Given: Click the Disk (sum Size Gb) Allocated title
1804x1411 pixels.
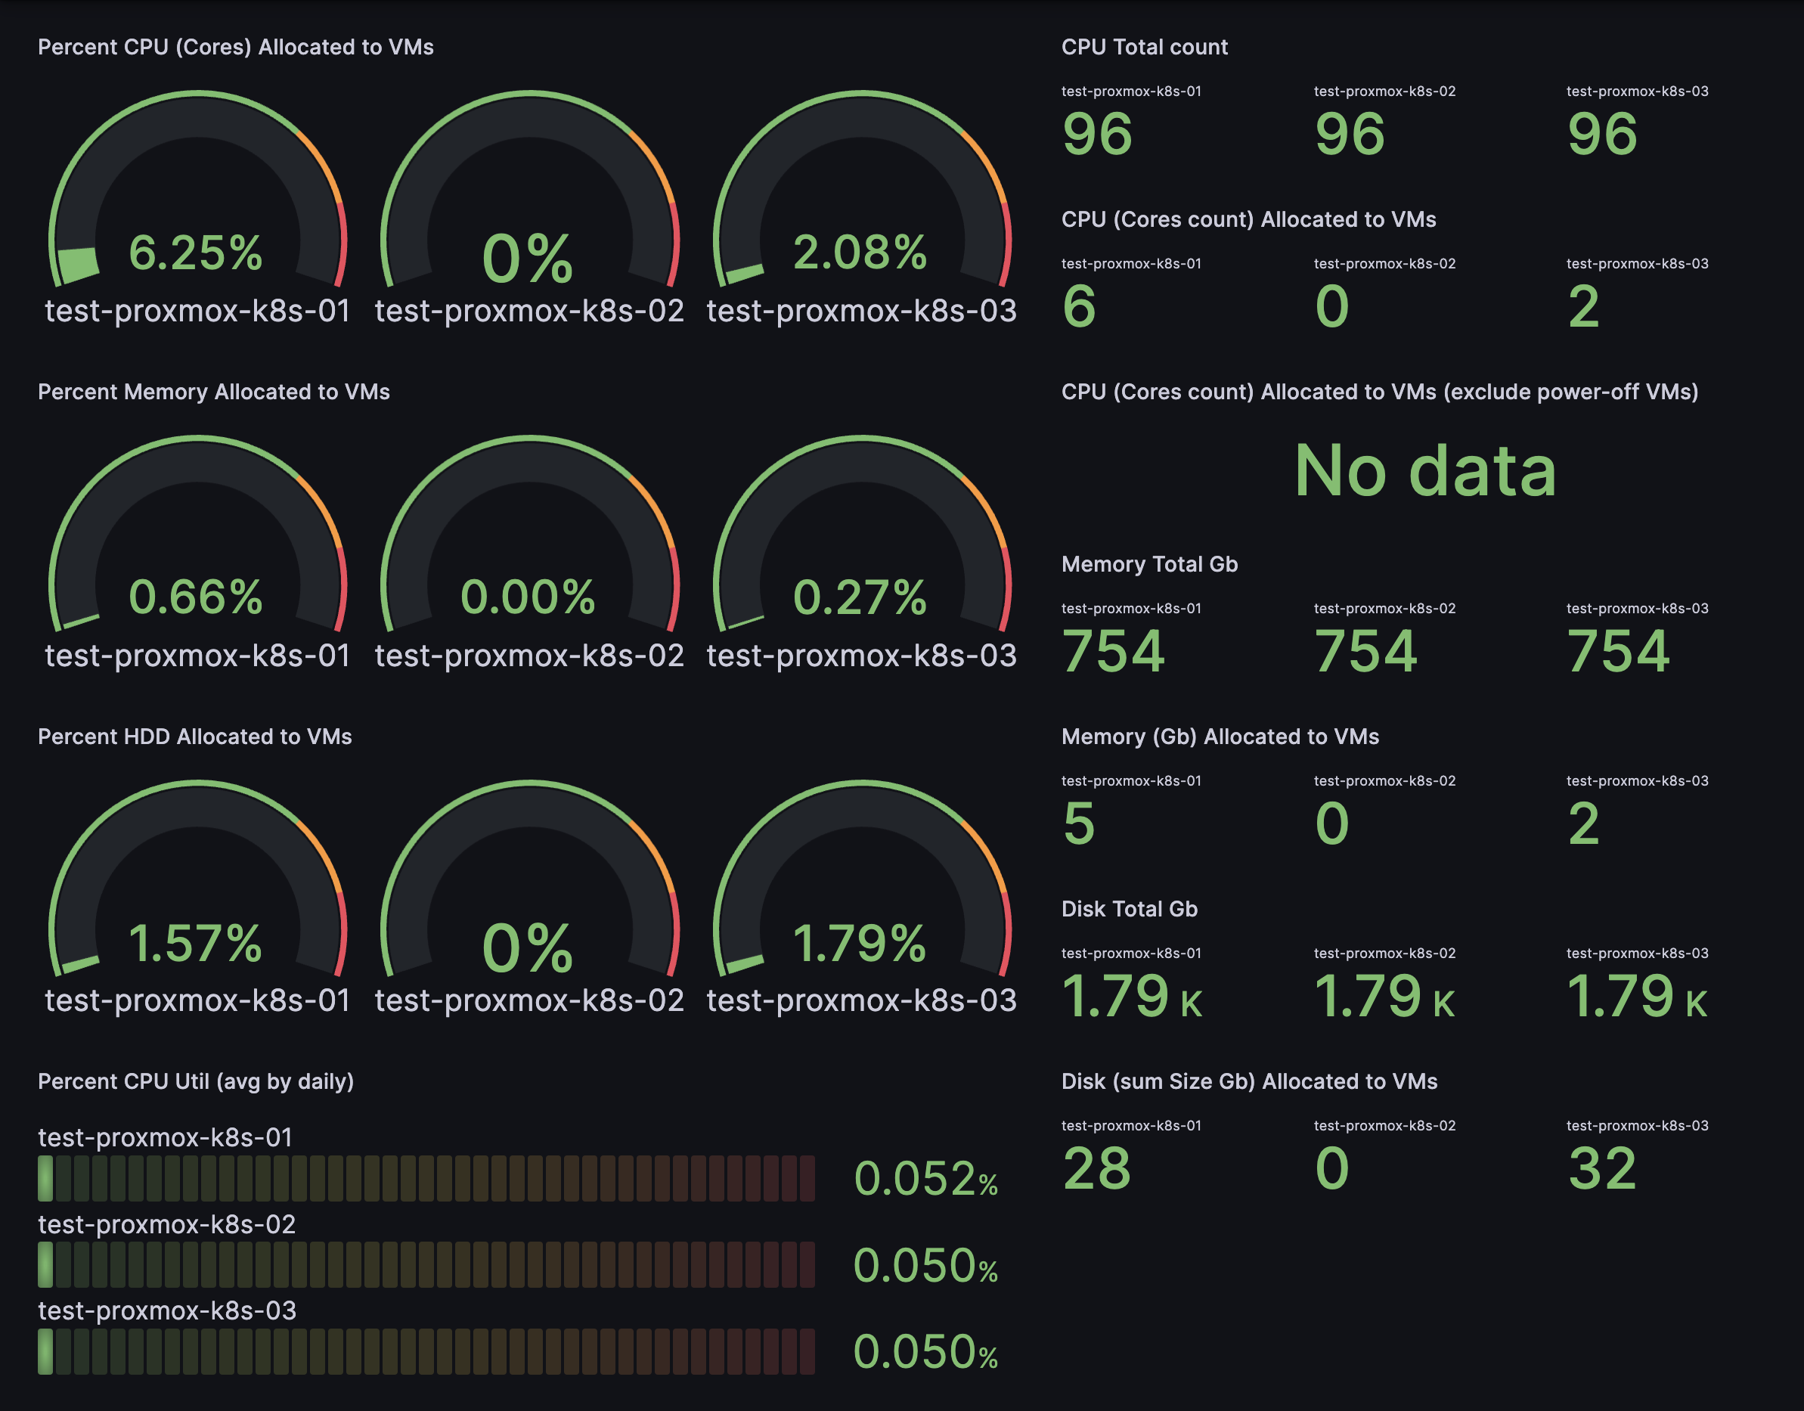Looking at the screenshot, I should pyautogui.click(x=1249, y=1081).
